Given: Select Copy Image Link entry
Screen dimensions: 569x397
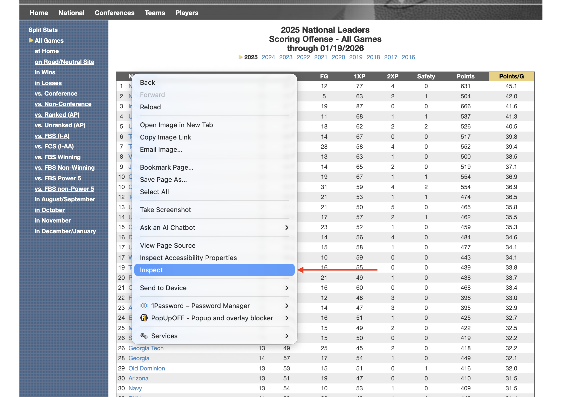Looking at the screenshot, I should click(x=165, y=137).
